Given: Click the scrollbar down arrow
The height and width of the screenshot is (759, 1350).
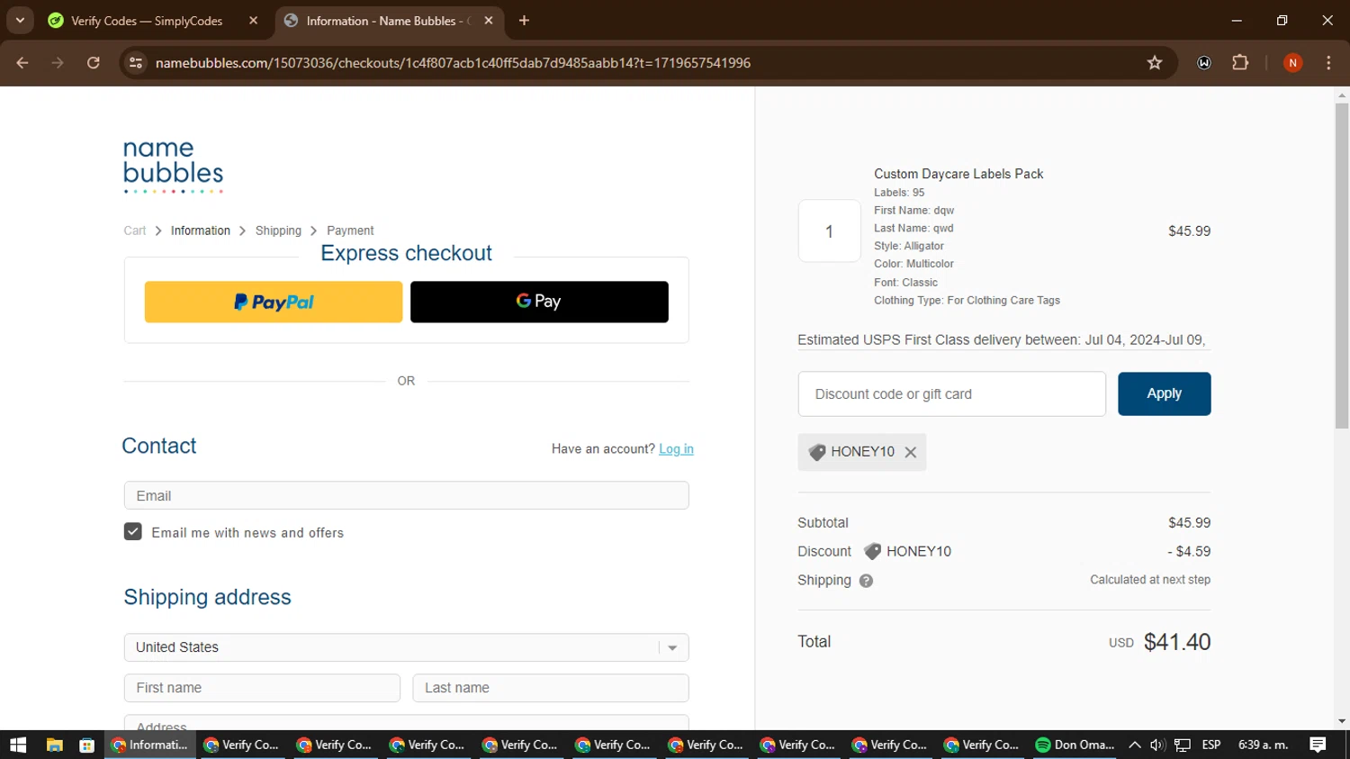Looking at the screenshot, I should point(1342,721).
